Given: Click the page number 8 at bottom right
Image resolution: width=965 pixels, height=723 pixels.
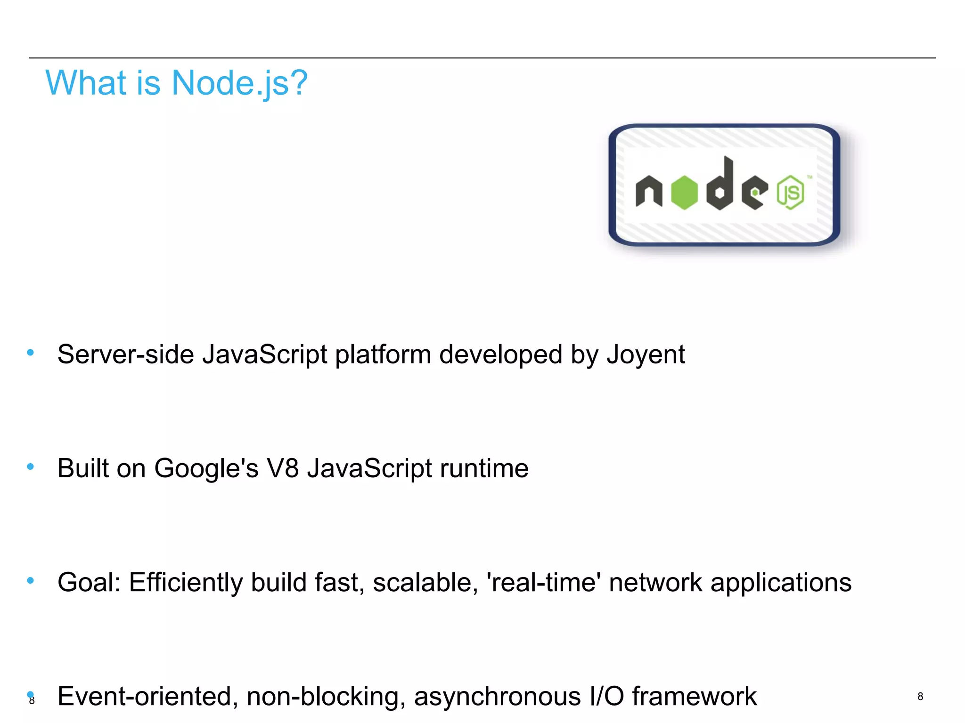Looking at the screenshot, I should (x=920, y=696).
